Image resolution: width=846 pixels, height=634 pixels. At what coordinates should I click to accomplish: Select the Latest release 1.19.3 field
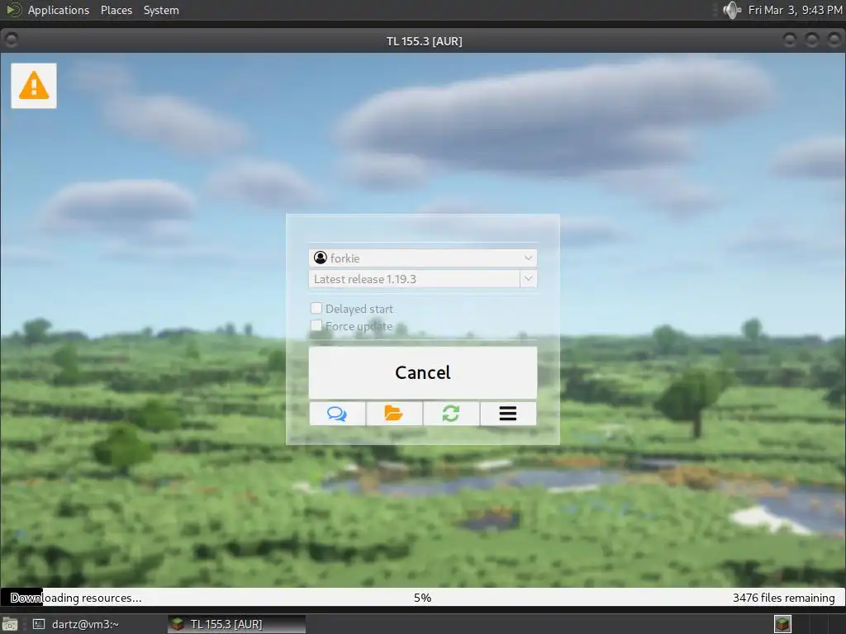click(x=415, y=279)
